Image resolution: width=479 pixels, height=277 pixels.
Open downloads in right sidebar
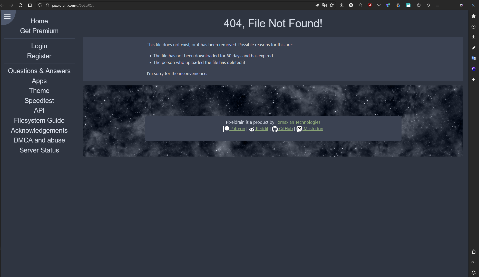click(474, 37)
